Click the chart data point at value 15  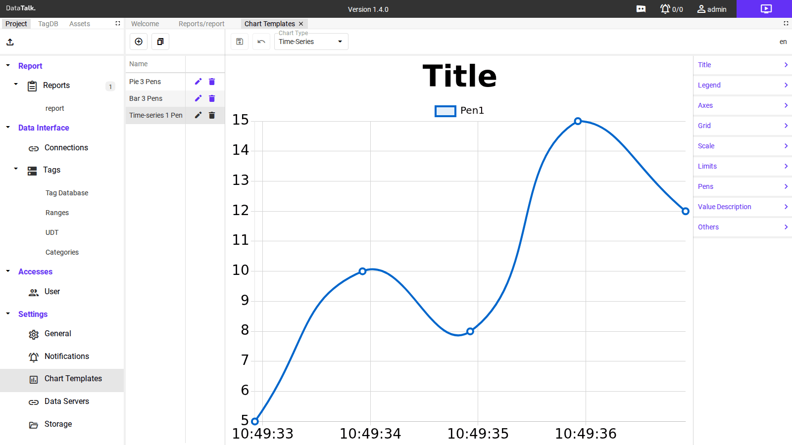click(x=578, y=121)
